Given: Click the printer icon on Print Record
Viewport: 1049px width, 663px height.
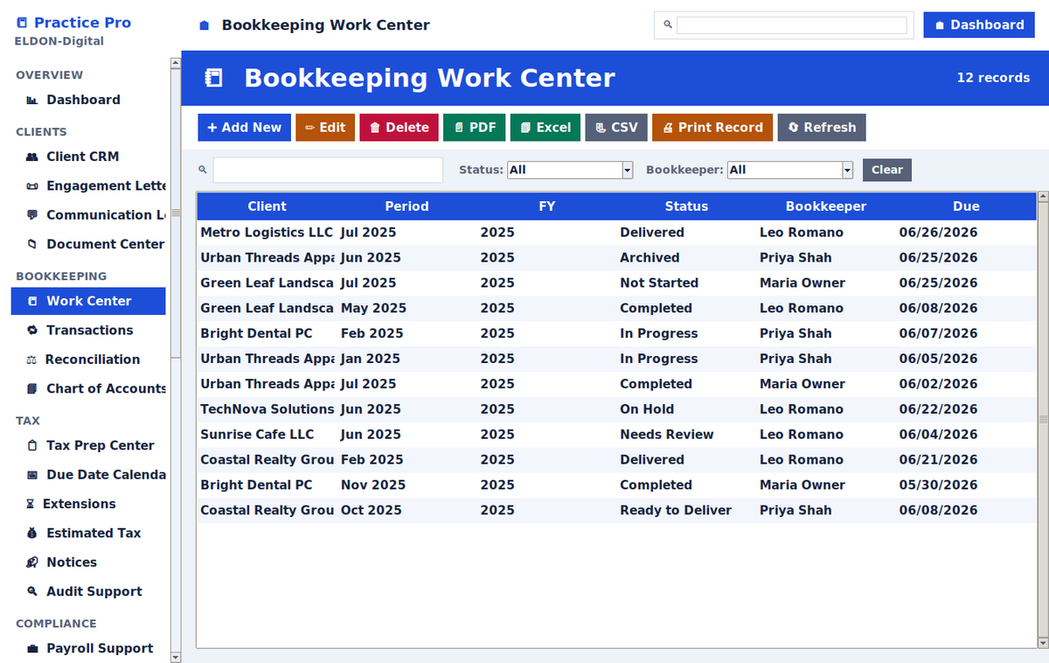Looking at the screenshot, I should coord(668,128).
